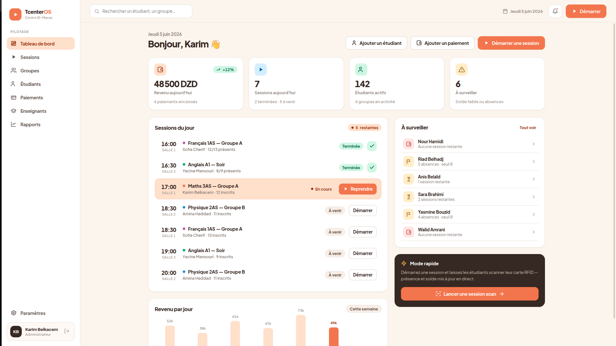Click Lancer une session scan
The image size is (616, 346).
pyautogui.click(x=469, y=294)
